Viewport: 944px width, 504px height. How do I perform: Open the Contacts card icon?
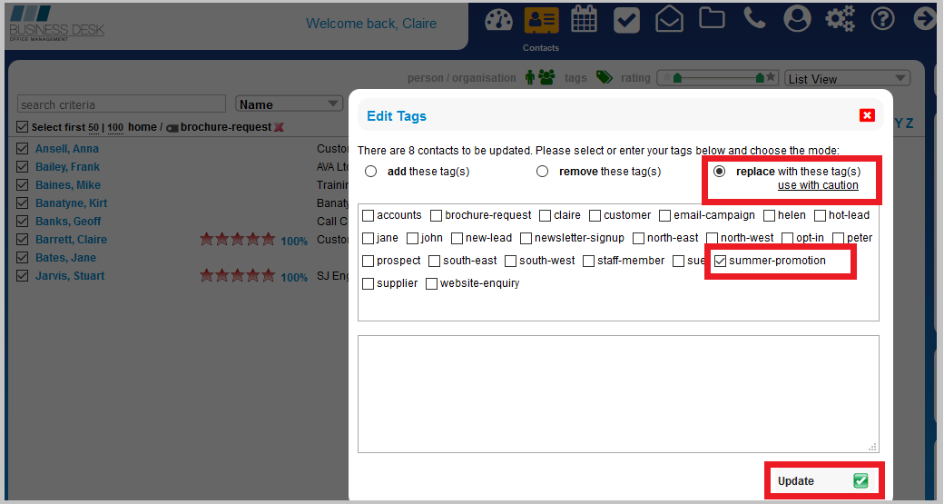(x=541, y=20)
